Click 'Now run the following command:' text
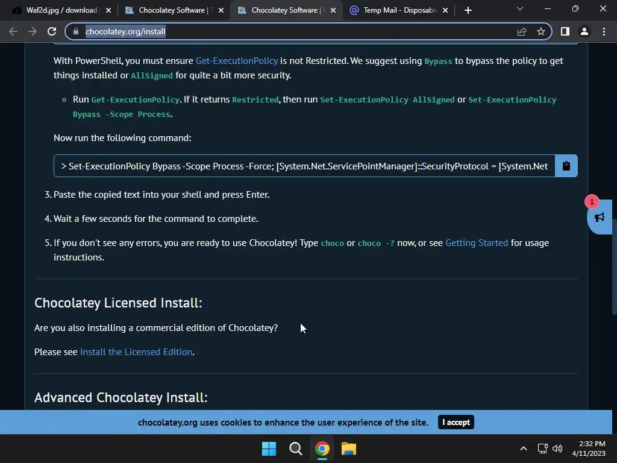The image size is (617, 463). pyautogui.click(x=122, y=138)
